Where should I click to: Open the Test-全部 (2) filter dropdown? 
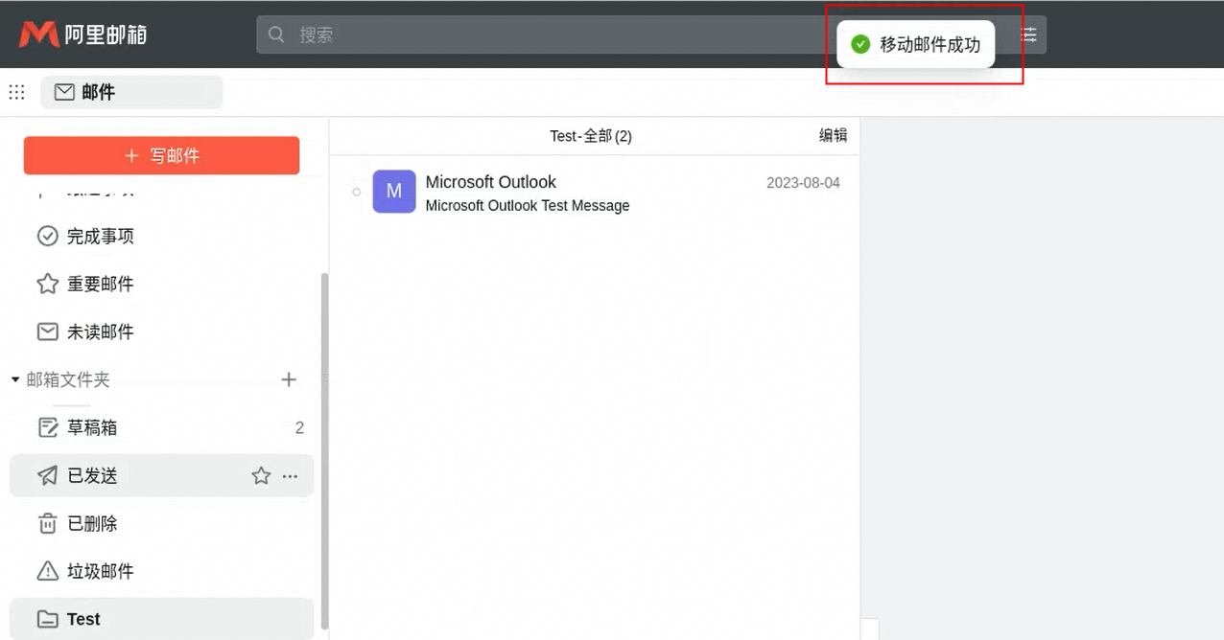coord(590,136)
